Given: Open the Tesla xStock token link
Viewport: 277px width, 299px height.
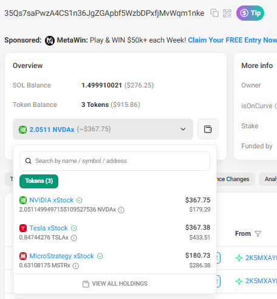Looking at the screenshot, I should 49,228.
